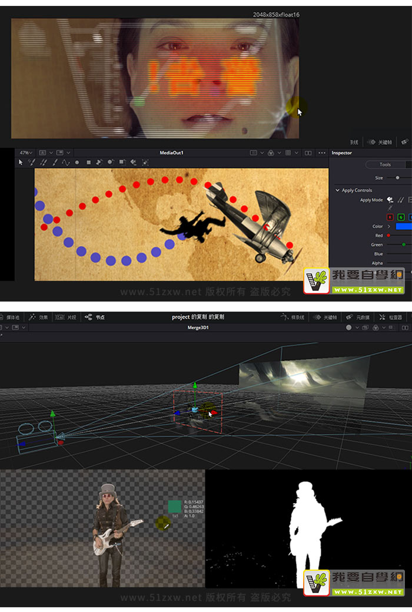Open the 节点 nodes panel
The height and width of the screenshot is (612, 412).
coord(95,317)
